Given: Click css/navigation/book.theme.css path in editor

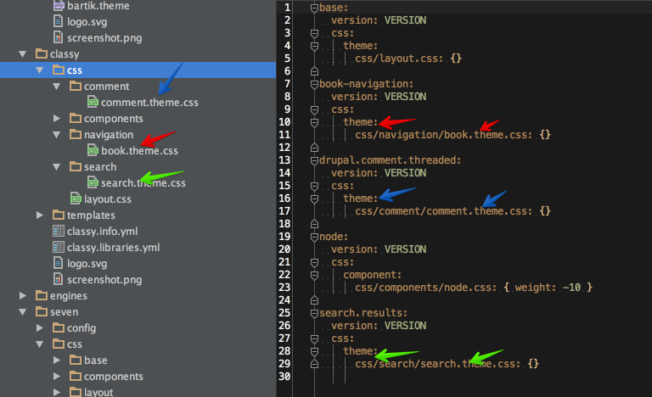Looking at the screenshot, I should [444, 135].
